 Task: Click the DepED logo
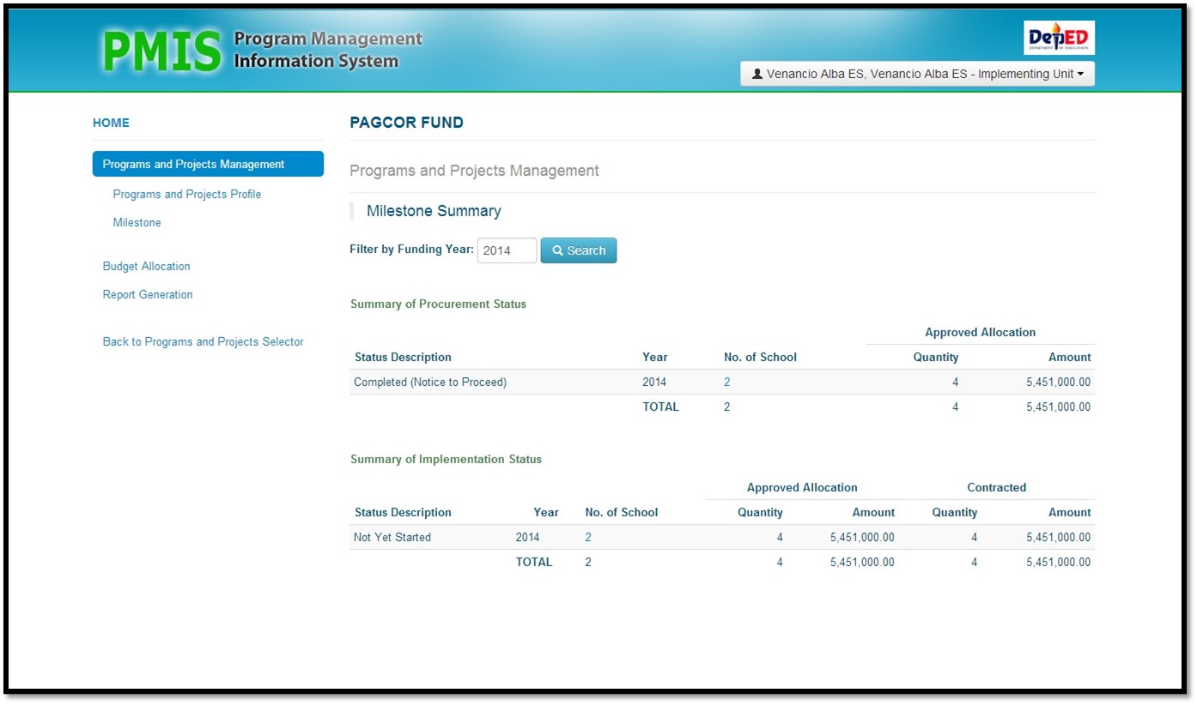pyautogui.click(x=1060, y=38)
